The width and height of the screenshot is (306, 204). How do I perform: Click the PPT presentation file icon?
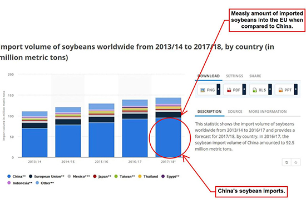tap(280, 90)
